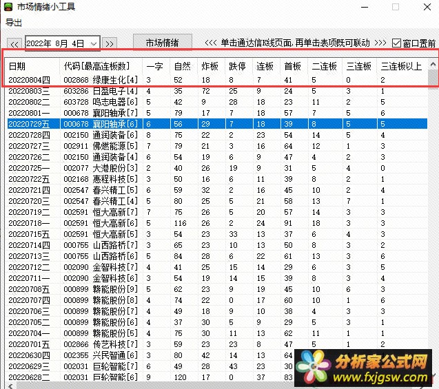Screen dimensions: 439x389
Task: Select row dated 20220803三
Action: pos(216,91)
